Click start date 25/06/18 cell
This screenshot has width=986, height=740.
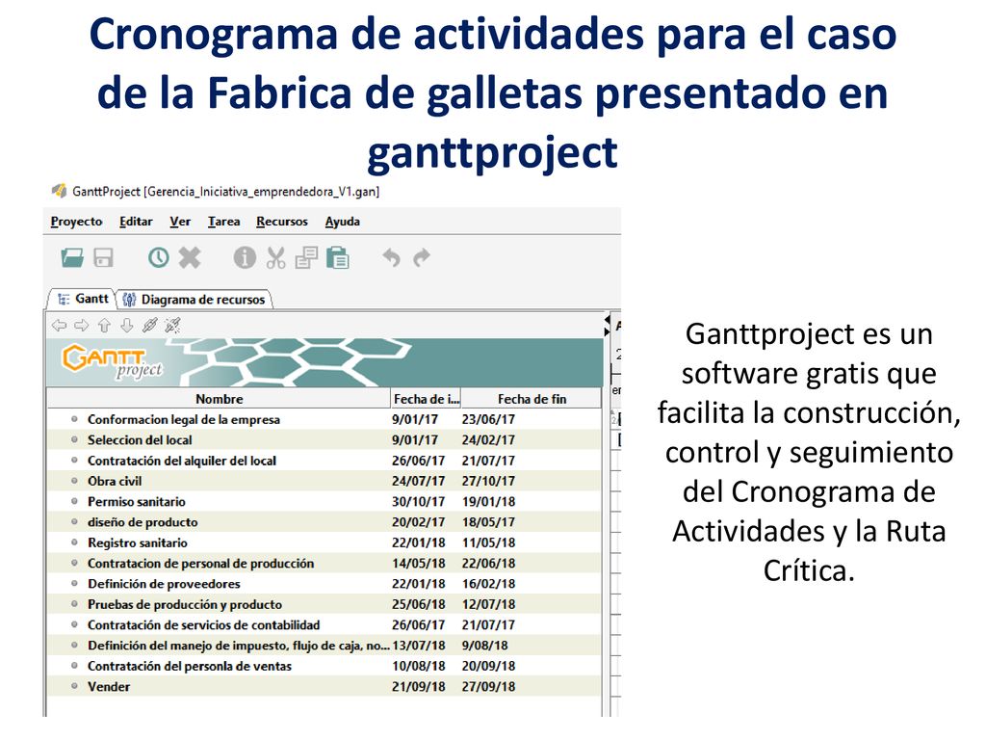[418, 605]
